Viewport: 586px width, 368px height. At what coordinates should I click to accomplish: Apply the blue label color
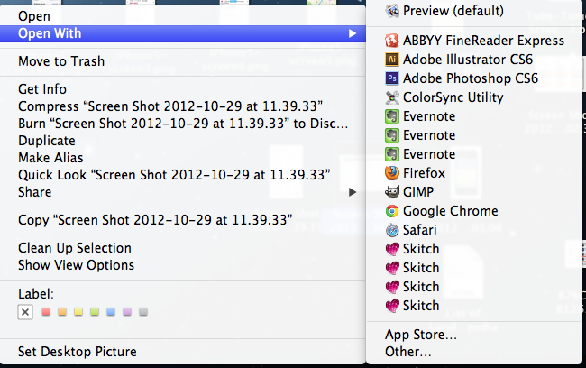point(111,311)
